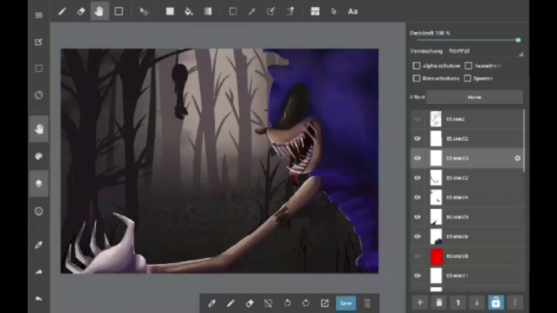
Task: Rotate canvas left in bottom bar
Action: pyautogui.click(x=287, y=303)
